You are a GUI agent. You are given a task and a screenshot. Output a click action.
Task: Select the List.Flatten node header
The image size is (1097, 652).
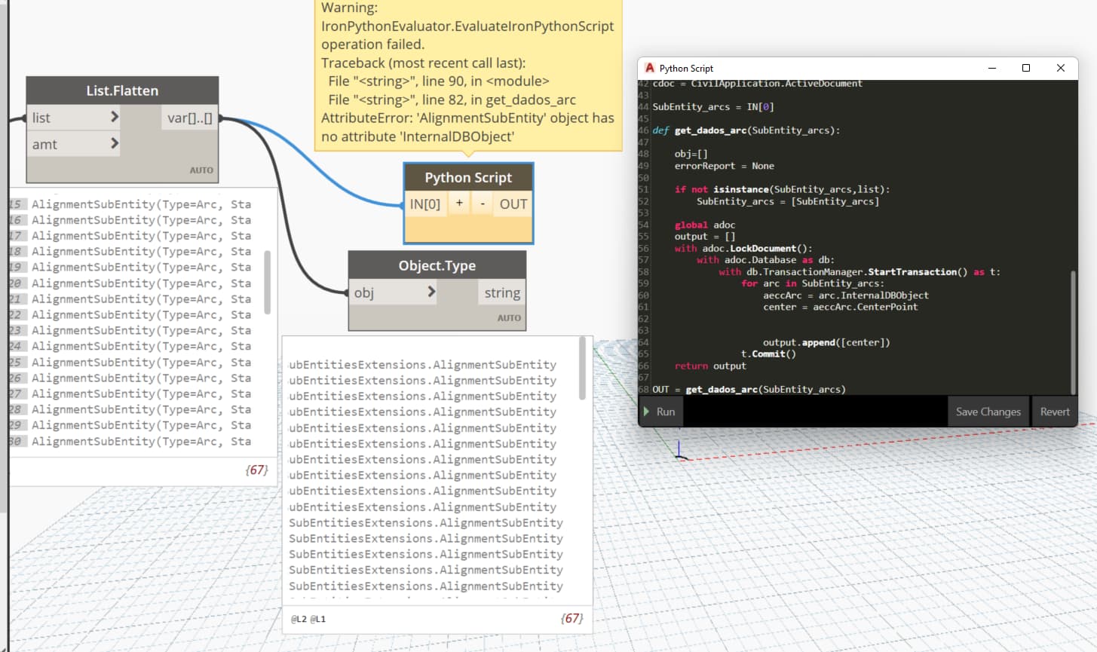pyautogui.click(x=122, y=90)
